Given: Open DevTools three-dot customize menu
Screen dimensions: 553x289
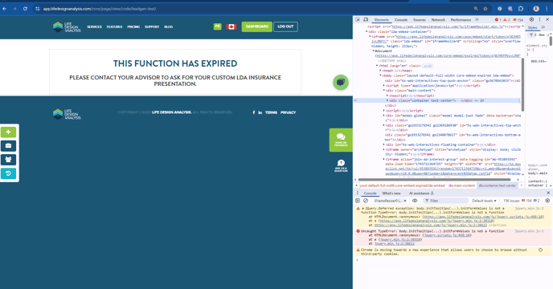Looking at the screenshot, I should coord(539,20).
